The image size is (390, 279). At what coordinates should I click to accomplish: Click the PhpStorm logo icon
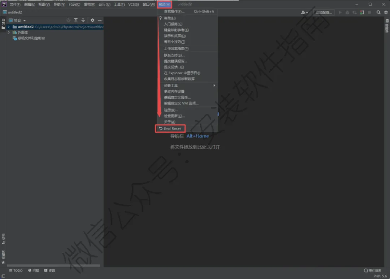[4, 4]
